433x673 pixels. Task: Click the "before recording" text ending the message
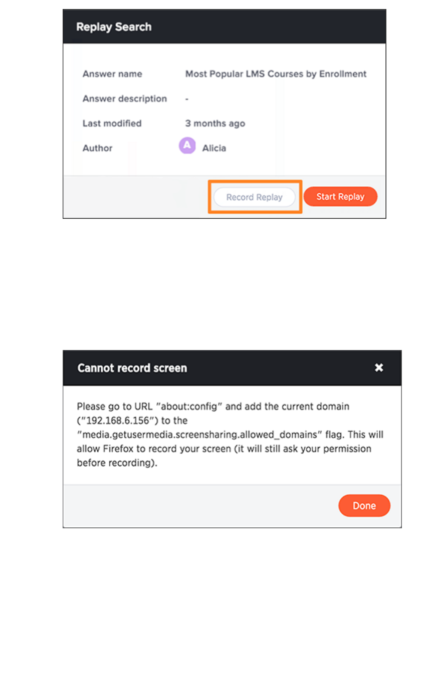(x=113, y=463)
